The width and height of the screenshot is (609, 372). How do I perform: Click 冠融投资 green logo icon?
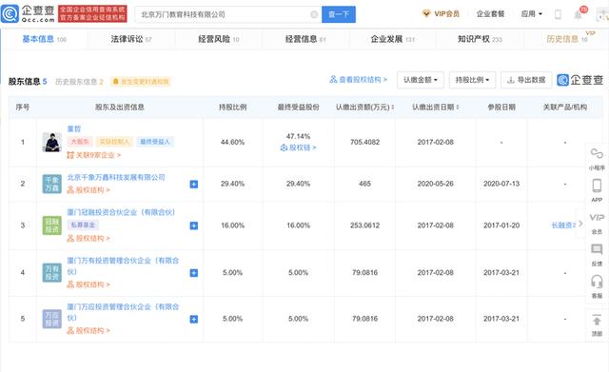tap(52, 225)
